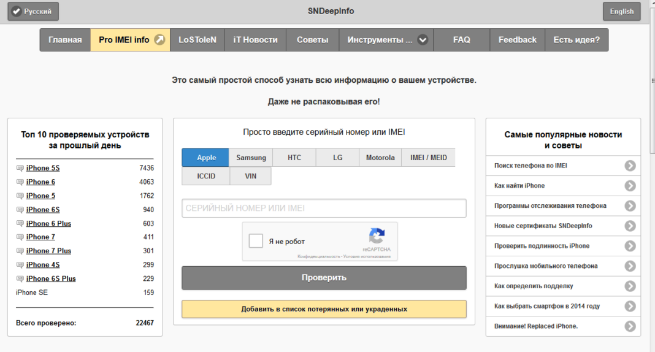Open the iPhone 7 Plus link

48,251
